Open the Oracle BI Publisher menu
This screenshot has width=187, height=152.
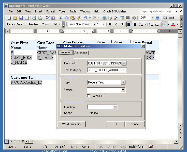click(115, 11)
